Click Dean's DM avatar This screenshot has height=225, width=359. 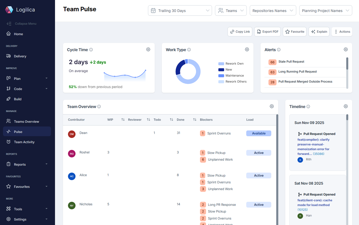[72, 134]
